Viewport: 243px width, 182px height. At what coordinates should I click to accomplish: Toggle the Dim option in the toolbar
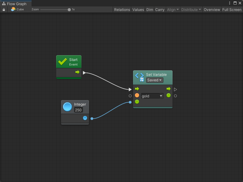(150, 10)
